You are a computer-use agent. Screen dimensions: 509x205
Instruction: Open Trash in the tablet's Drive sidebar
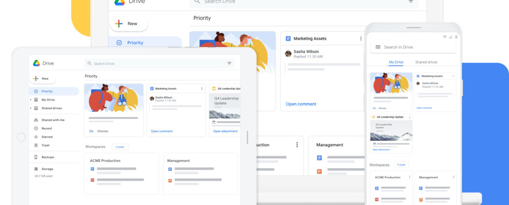(45, 145)
